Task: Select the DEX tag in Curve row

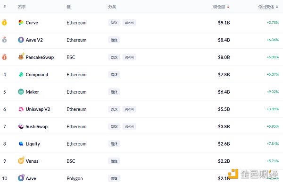Action: tap(114, 23)
